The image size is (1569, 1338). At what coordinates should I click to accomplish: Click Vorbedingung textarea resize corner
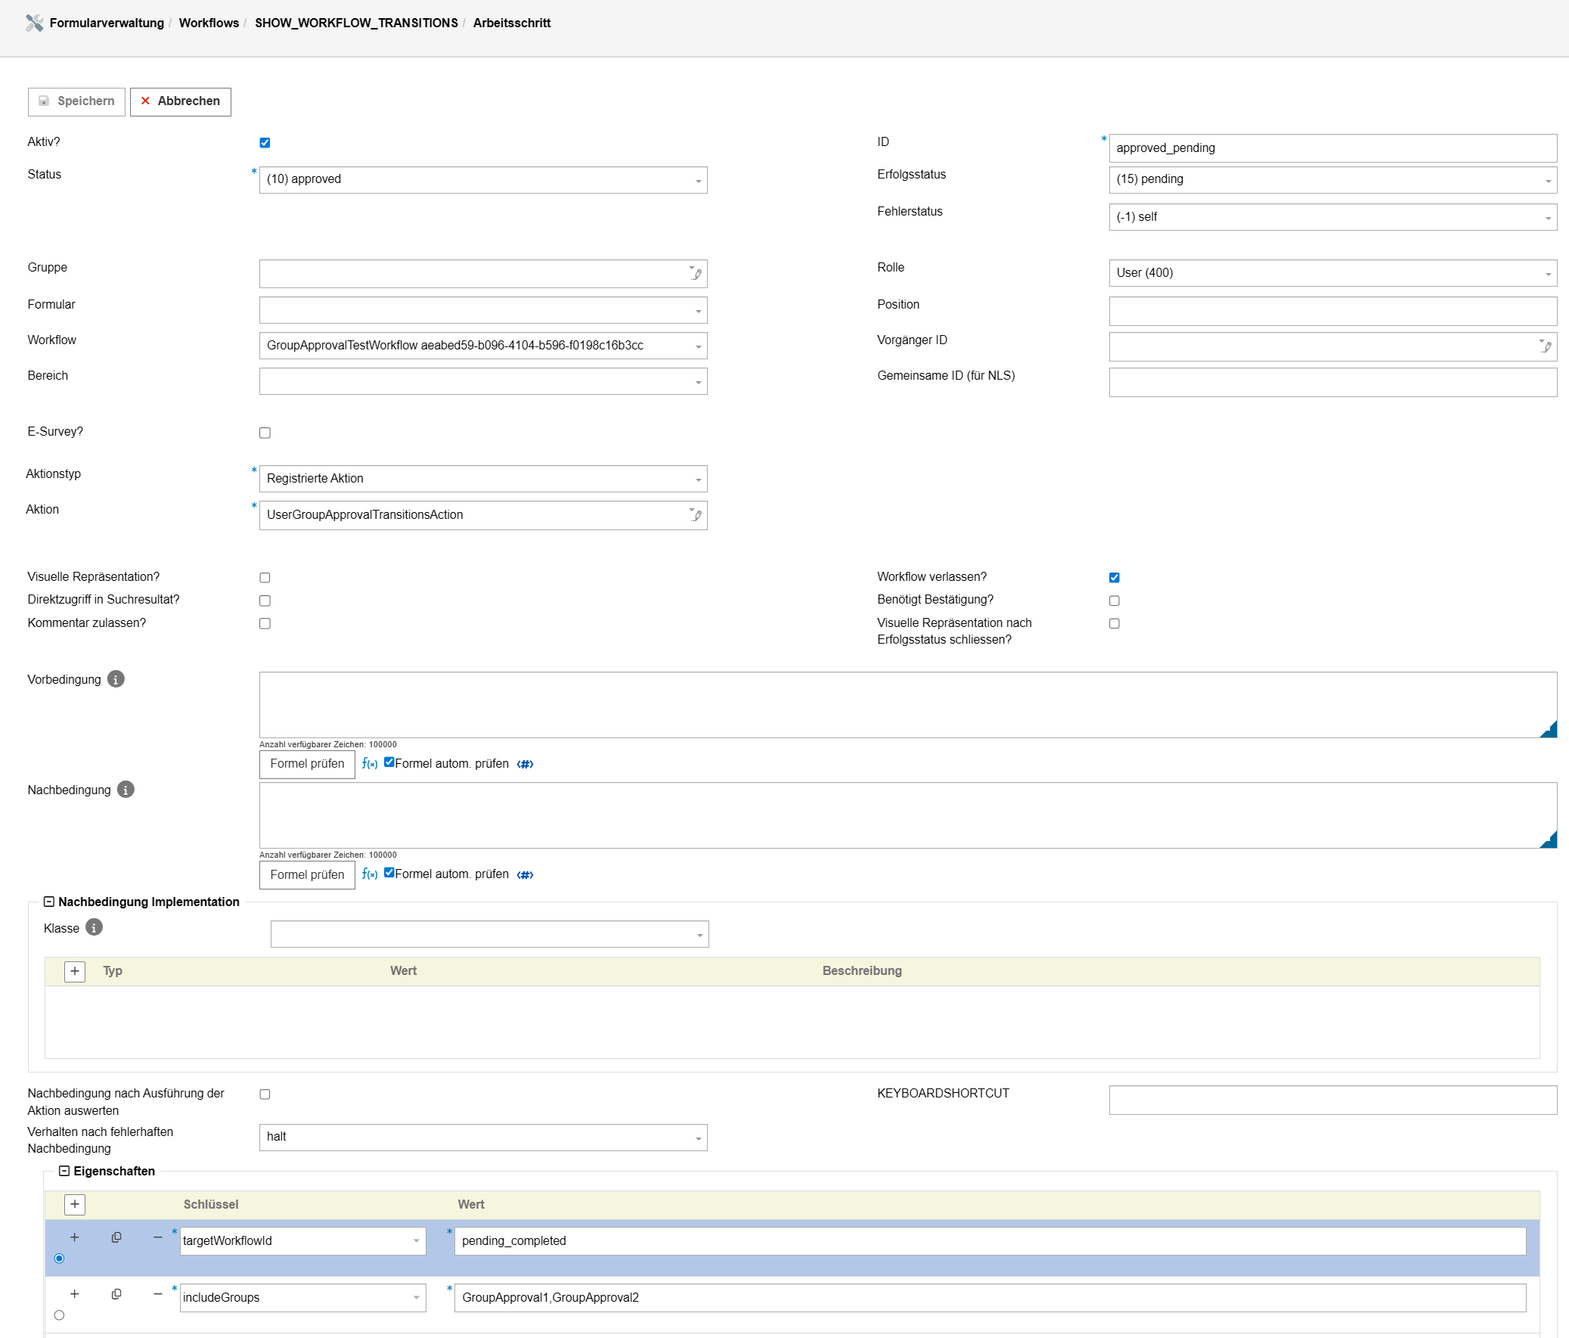pyautogui.click(x=1550, y=730)
